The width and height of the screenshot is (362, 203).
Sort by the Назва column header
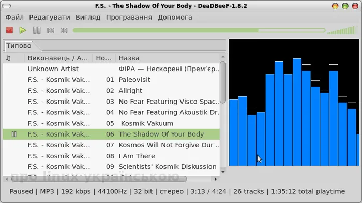click(x=168, y=58)
